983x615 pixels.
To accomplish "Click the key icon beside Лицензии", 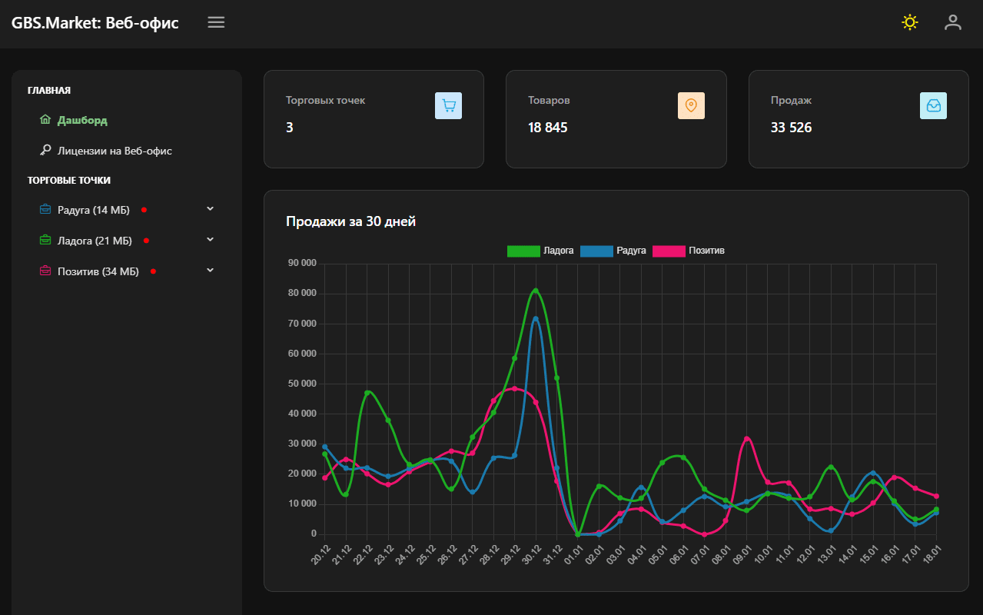I will point(45,151).
